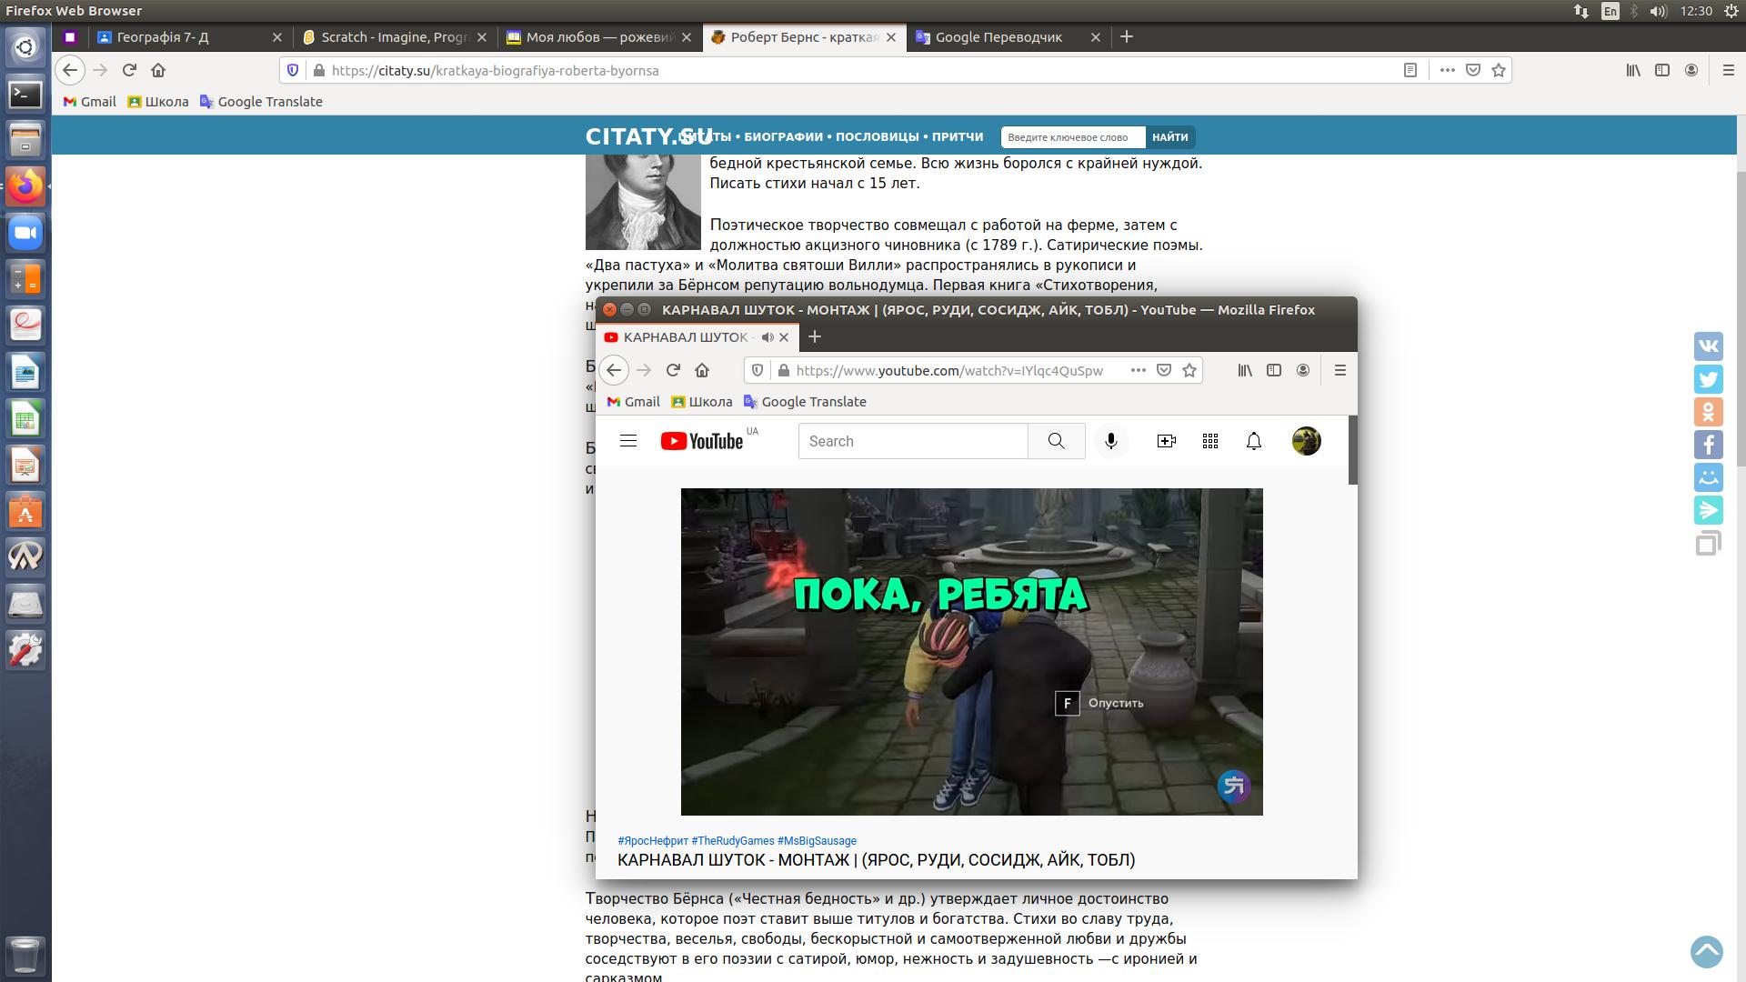Share page via VK icon
The height and width of the screenshot is (982, 1746).
[1708, 346]
